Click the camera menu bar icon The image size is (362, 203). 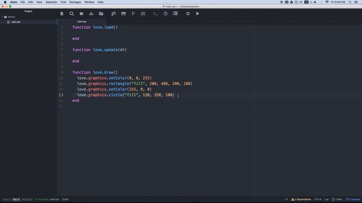pos(287,2)
